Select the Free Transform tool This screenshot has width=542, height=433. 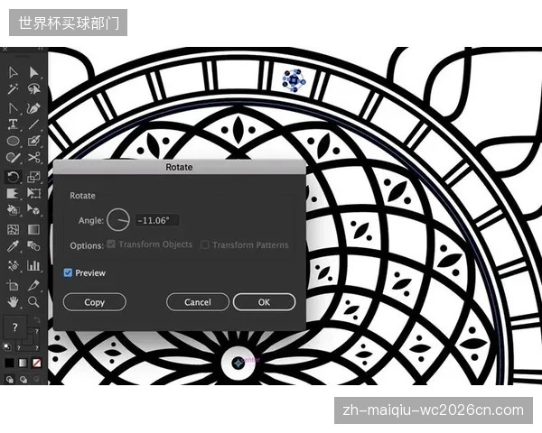(33, 193)
